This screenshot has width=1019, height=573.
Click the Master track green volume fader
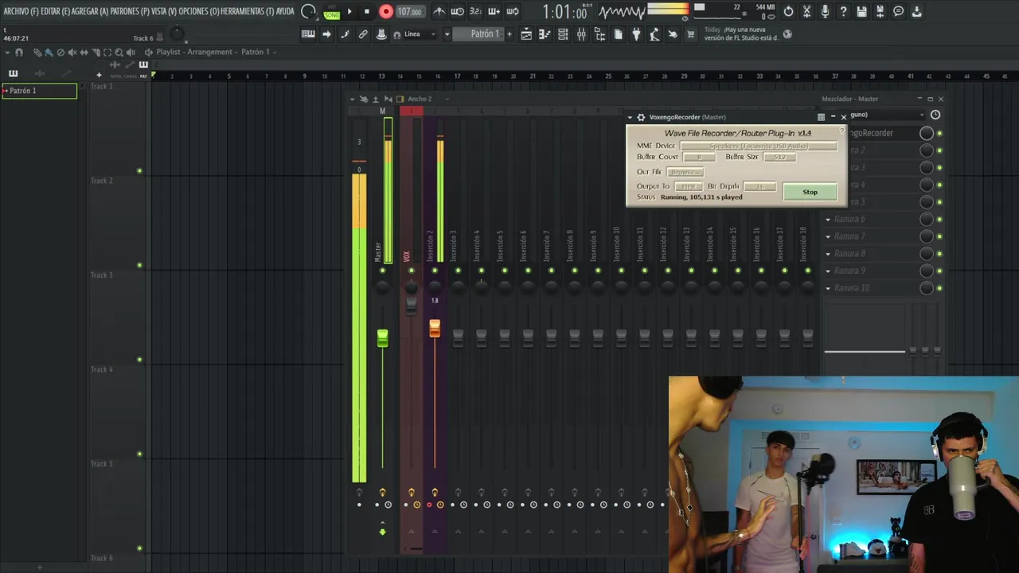point(382,338)
